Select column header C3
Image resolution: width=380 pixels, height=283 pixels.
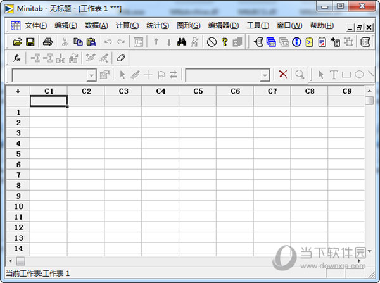123,91
